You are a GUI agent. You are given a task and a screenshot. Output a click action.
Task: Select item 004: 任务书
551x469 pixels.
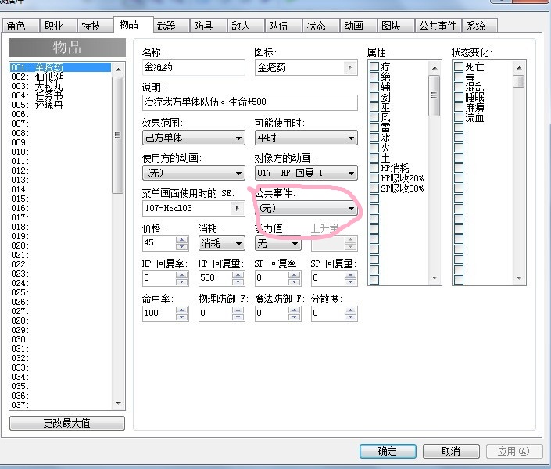[60, 95]
